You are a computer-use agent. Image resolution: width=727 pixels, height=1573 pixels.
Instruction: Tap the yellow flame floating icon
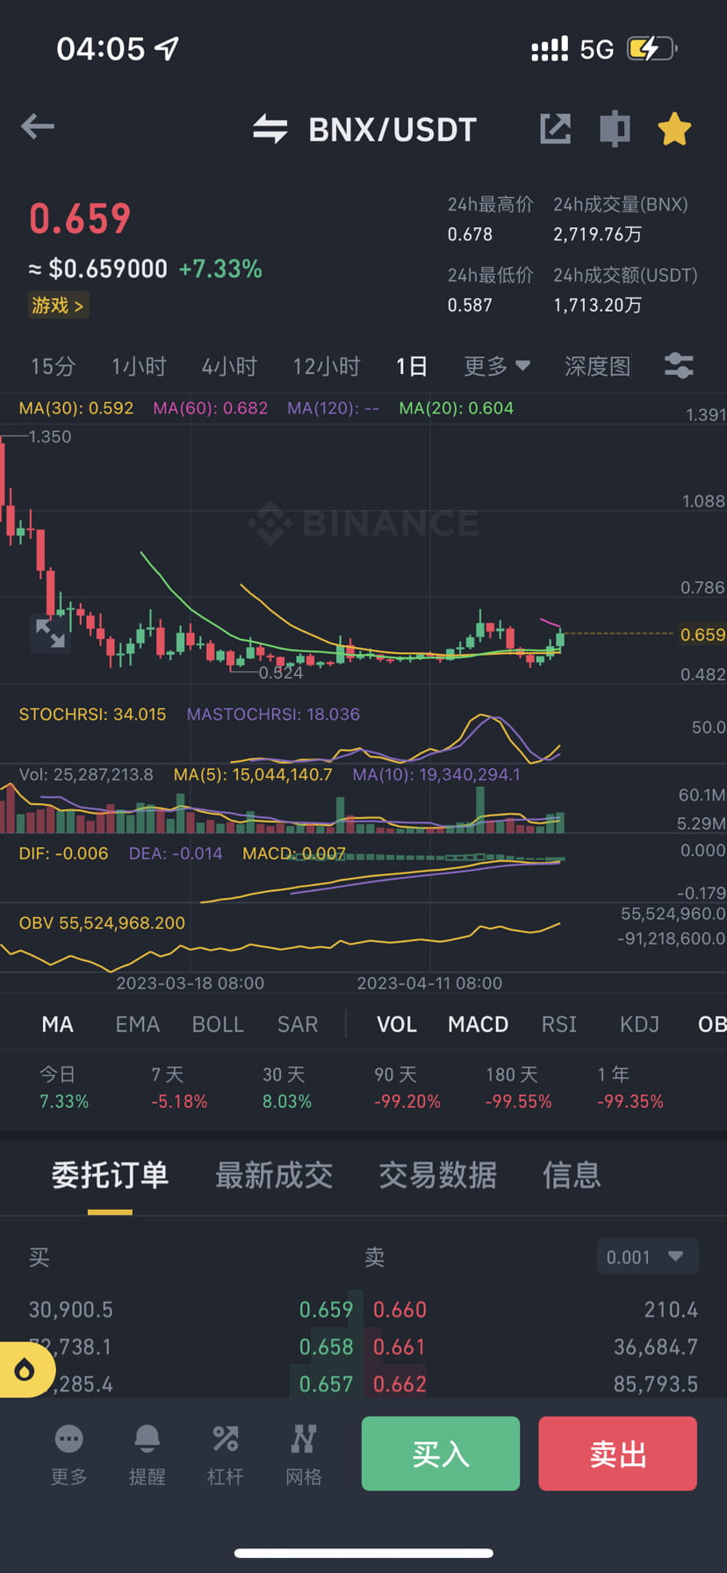point(25,1369)
